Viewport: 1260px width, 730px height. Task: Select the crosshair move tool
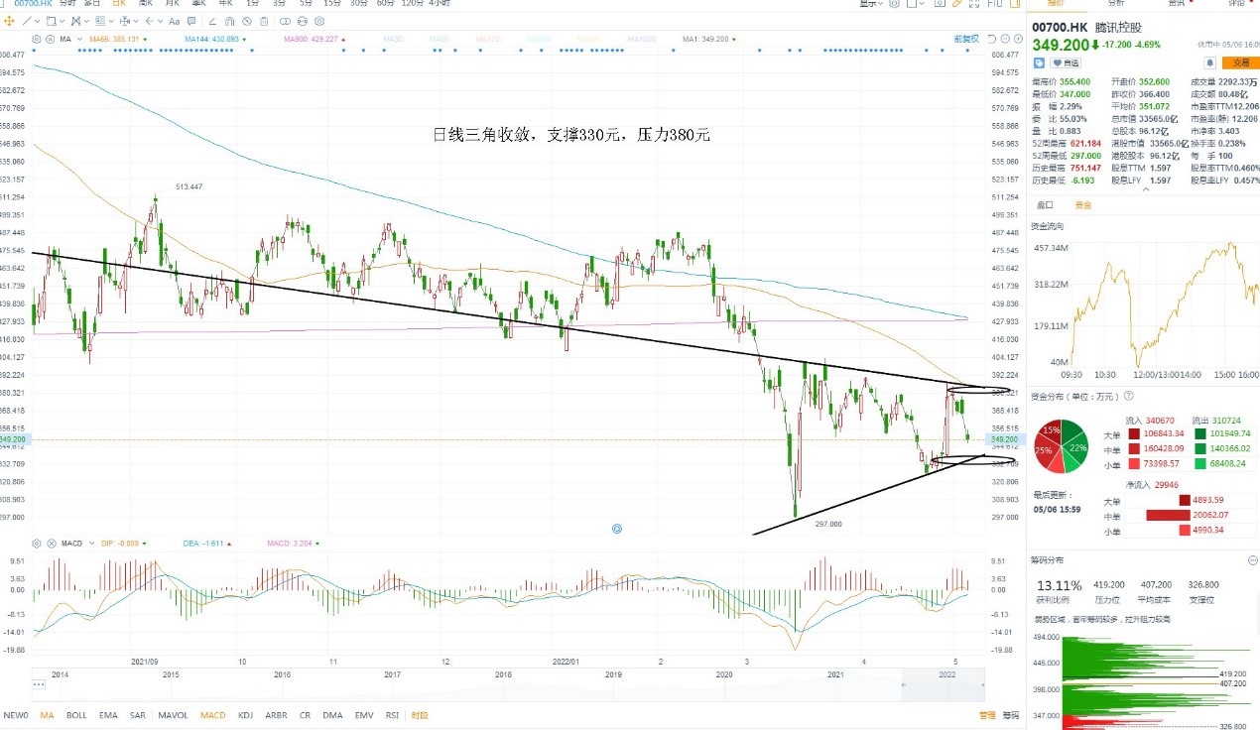(9, 22)
